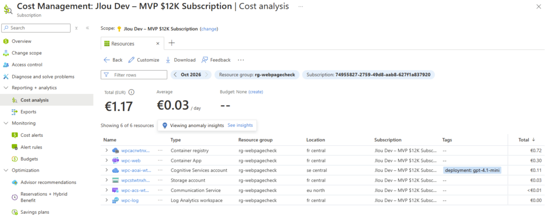Open the Advisor recommendations icon
549x218 pixels.
coord(14,182)
